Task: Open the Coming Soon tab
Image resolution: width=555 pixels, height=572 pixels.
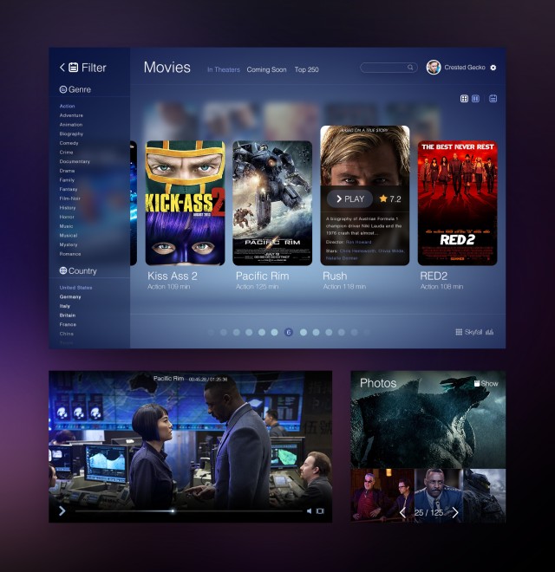Action: (266, 69)
